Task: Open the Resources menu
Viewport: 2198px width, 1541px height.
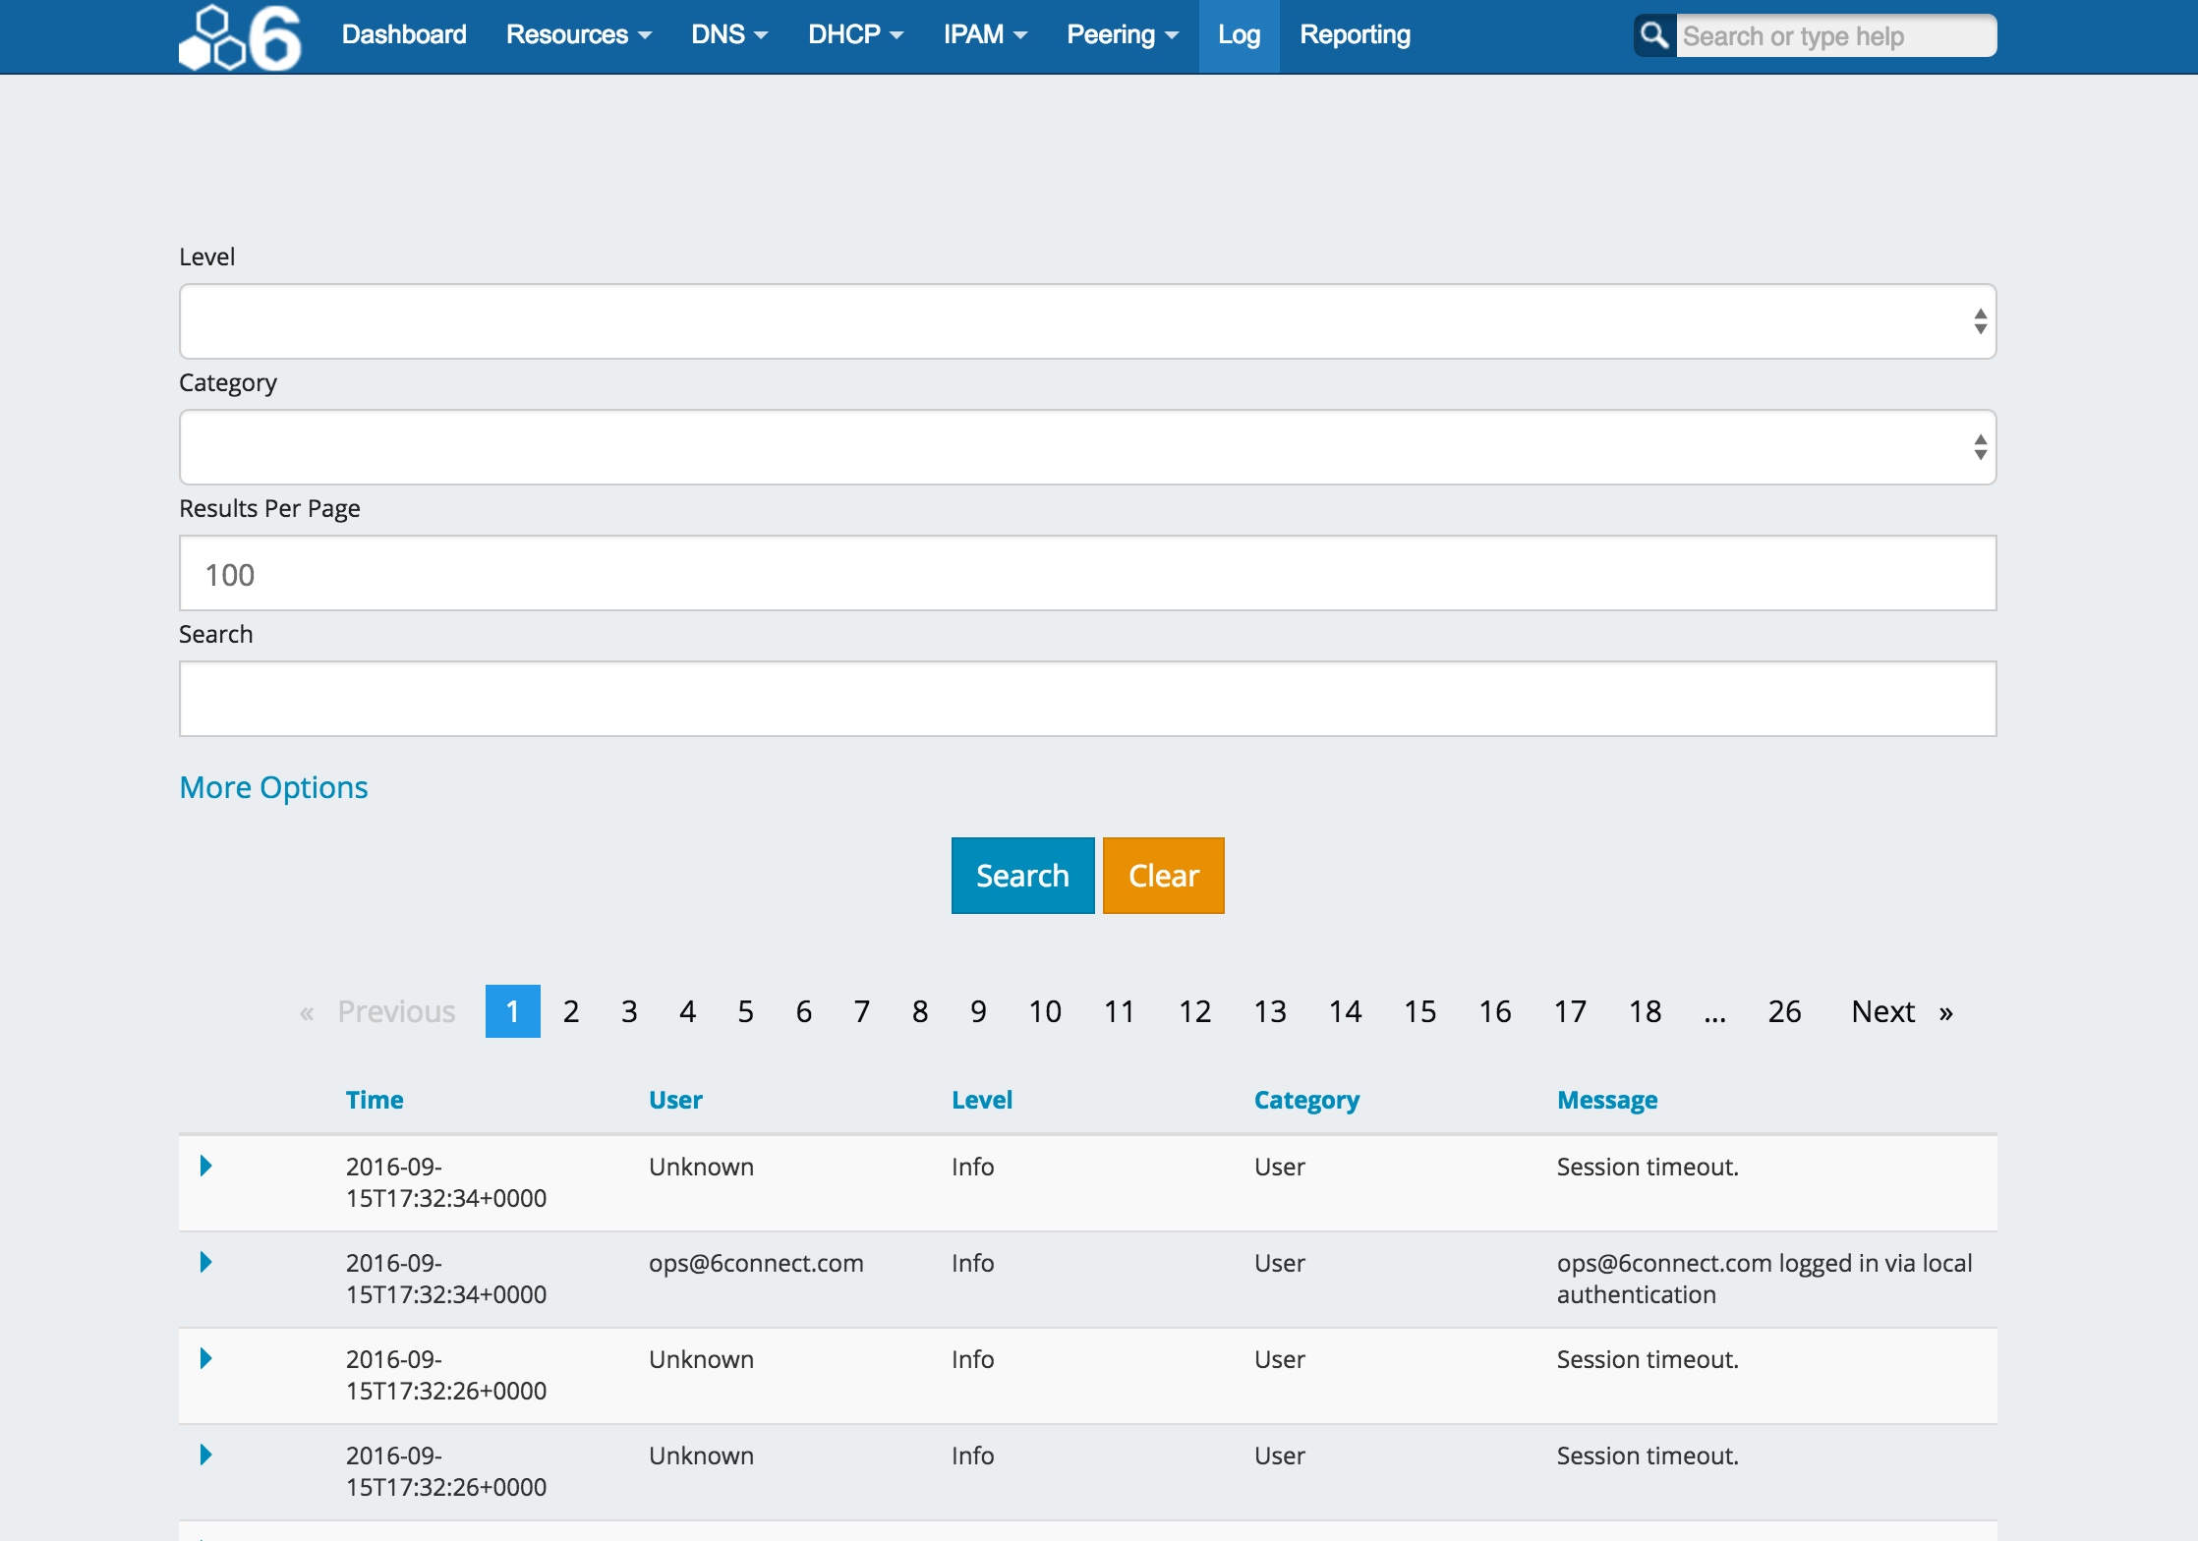Action: point(578,35)
